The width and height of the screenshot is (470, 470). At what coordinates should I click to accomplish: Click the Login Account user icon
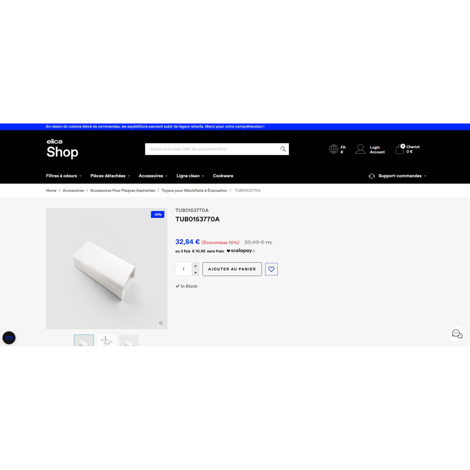coord(360,149)
